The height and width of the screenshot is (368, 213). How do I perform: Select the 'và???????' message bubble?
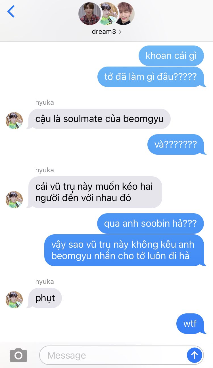176,144
